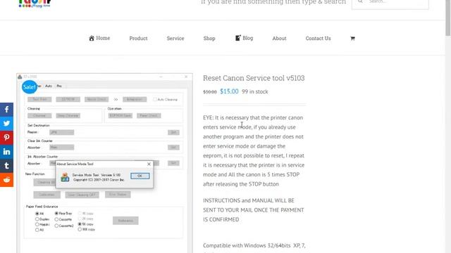451x253 pixels.
Task: Share the page on Tumblr
Action: (x=6, y=166)
